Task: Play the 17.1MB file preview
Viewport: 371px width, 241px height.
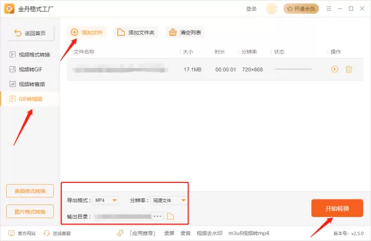Action: (x=335, y=69)
